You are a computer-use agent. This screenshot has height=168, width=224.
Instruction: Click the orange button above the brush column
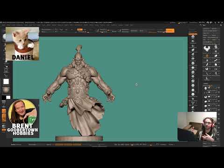pyautogui.click(x=193, y=34)
